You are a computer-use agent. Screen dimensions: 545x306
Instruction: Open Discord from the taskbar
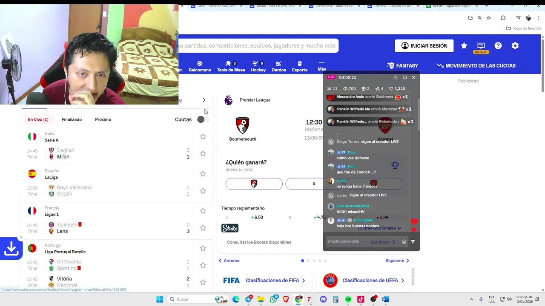(x=323, y=299)
